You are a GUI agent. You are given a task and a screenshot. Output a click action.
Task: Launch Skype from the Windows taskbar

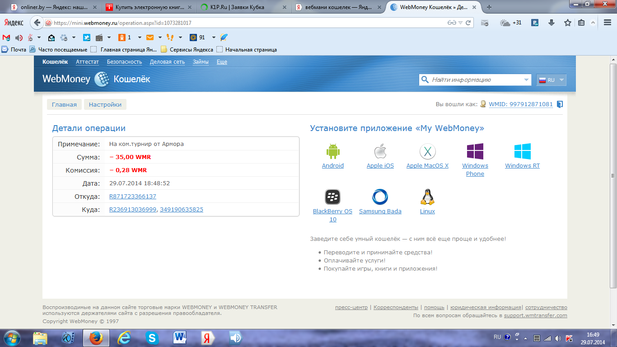[x=152, y=338]
